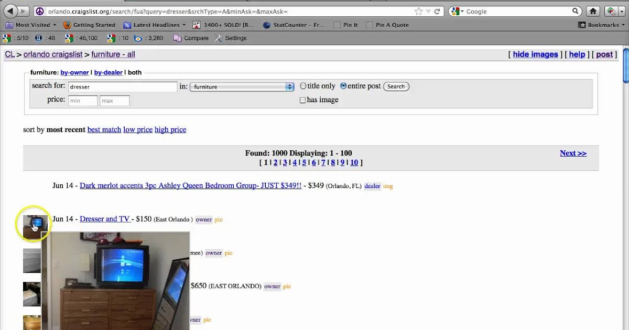
Task: Expand the Most Visited bookmarks folder
Action: [30, 25]
